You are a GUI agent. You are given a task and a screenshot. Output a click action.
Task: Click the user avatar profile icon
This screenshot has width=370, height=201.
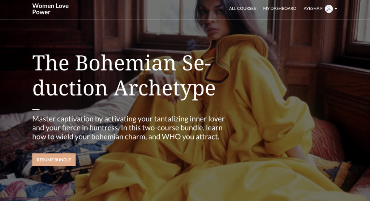(329, 9)
